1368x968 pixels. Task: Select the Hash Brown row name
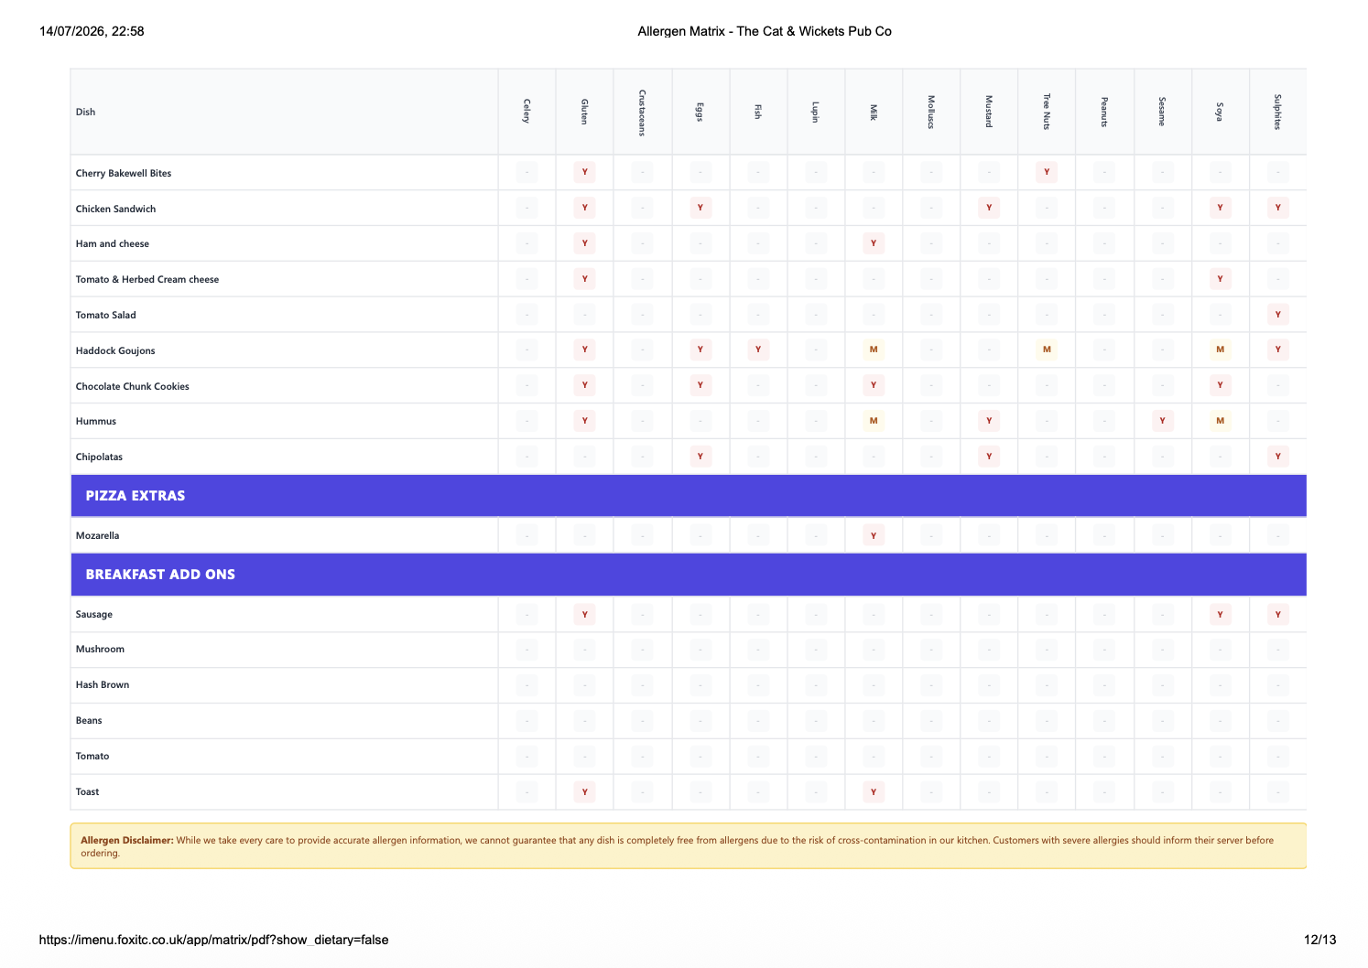(x=102, y=684)
